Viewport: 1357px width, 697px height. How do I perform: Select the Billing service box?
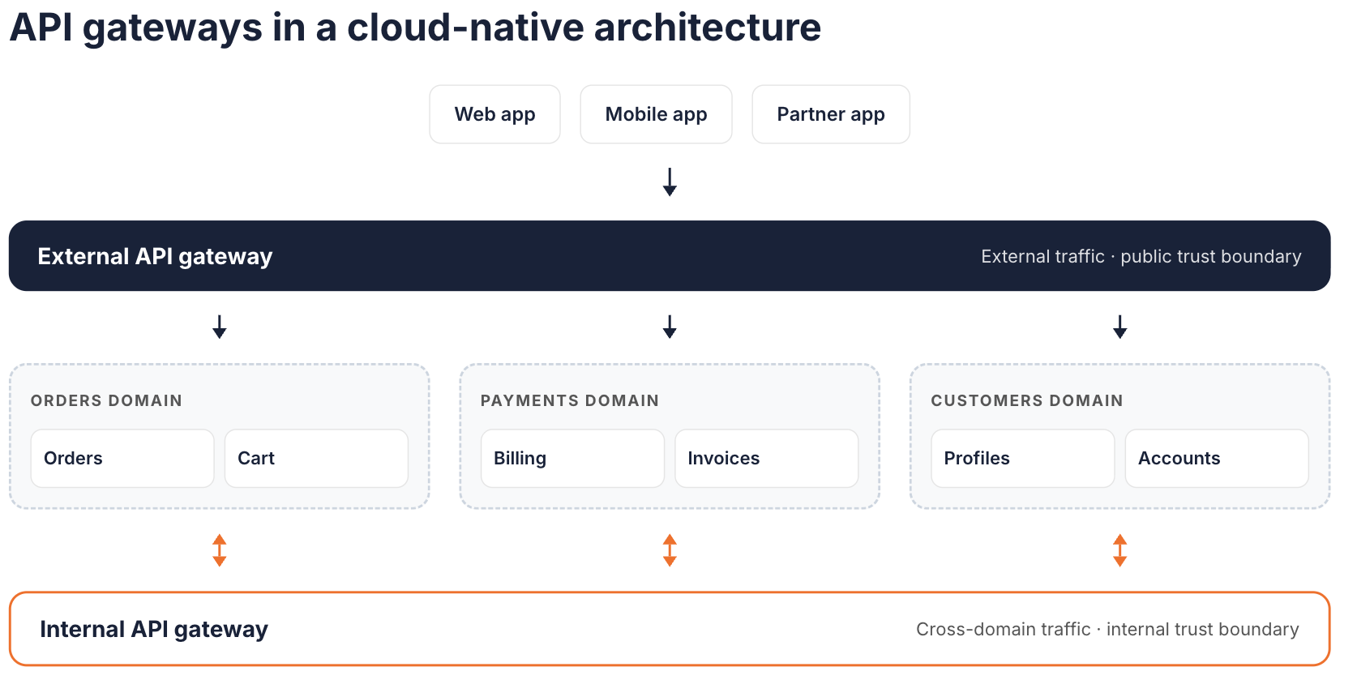pos(572,458)
